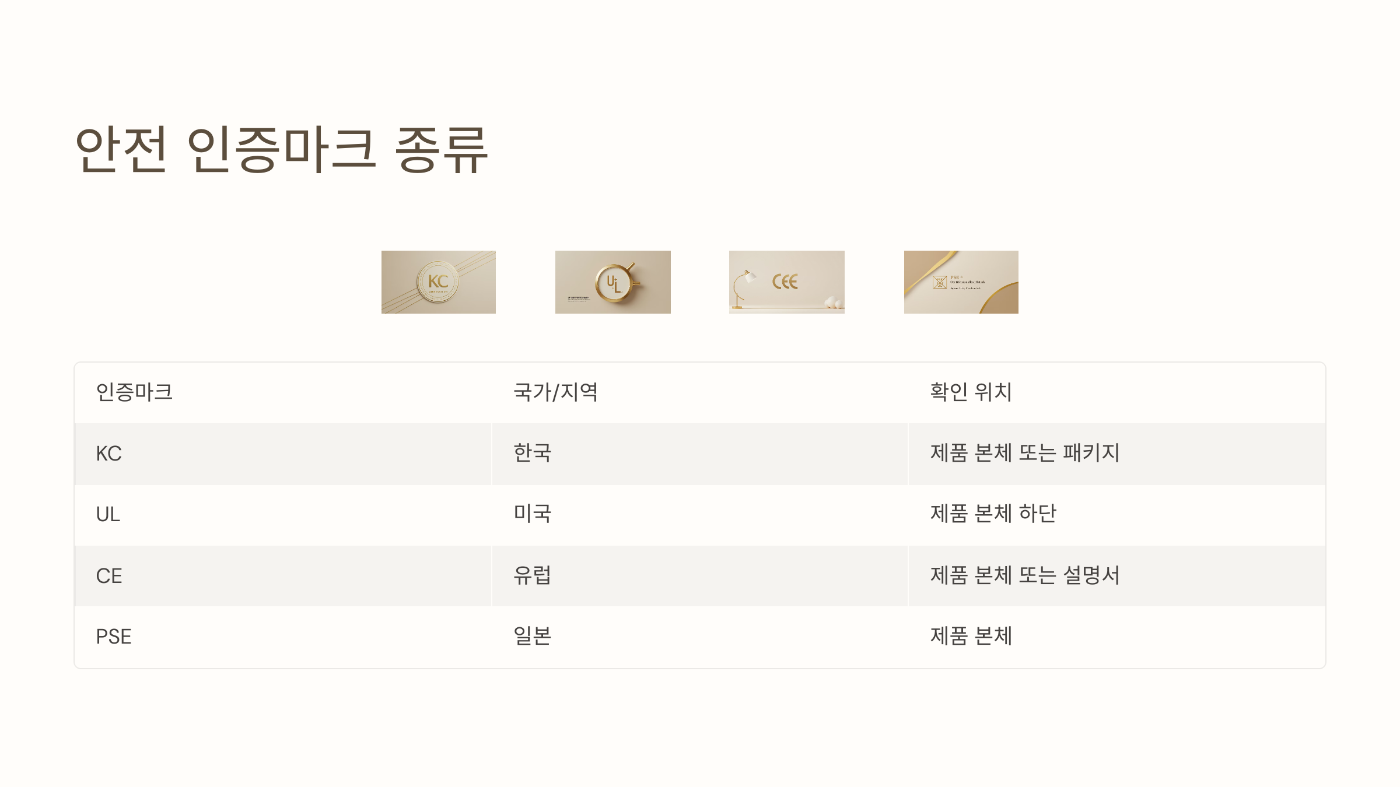Select the UL table cell
Viewport: 1400px width, 787px height.
click(283, 515)
